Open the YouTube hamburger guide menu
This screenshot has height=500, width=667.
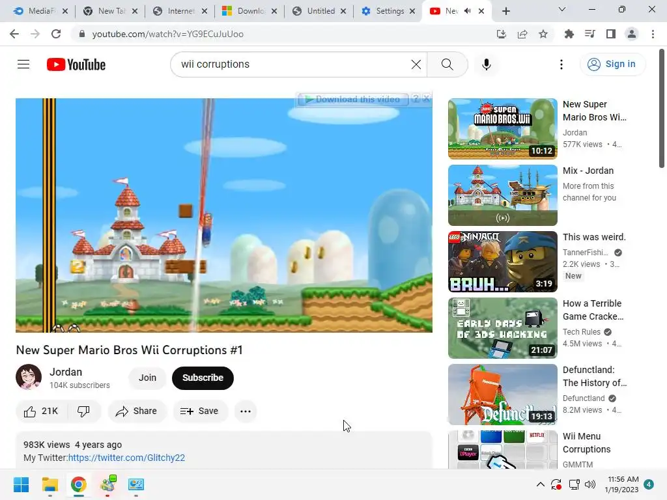[23, 64]
